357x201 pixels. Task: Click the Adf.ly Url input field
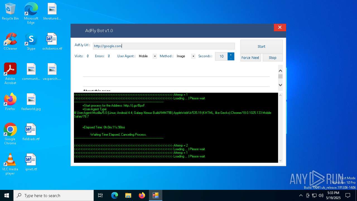pos(164,46)
